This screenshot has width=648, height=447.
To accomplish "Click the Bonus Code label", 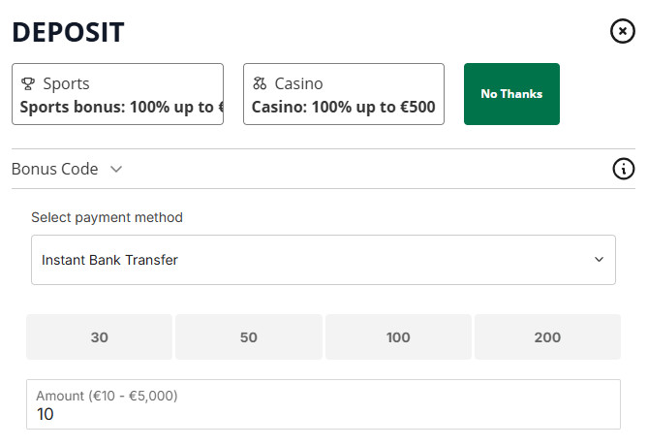I will [54, 169].
